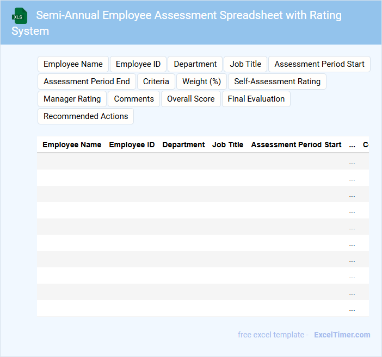Select the Employee Name tag

tap(73, 64)
